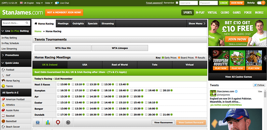Open the Streaming tab
This screenshot has height=130, width=267.
[x=108, y=23]
